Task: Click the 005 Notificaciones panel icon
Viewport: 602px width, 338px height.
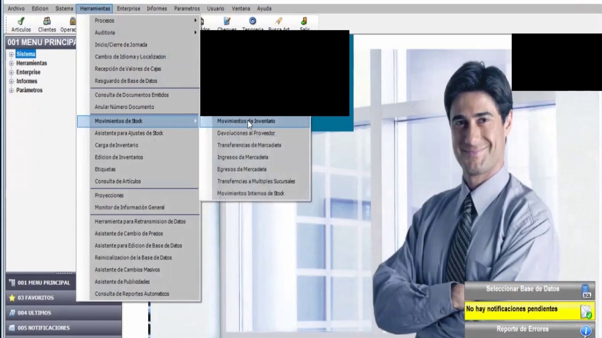Action: (12, 328)
